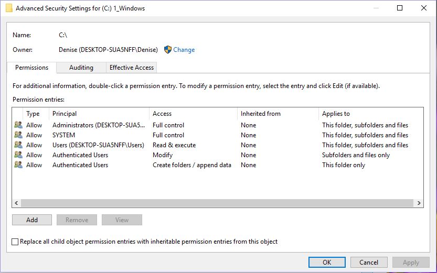Click the right arrow of horizontal scrollbar
Screen dimensions: 437x273
click(x=419, y=203)
